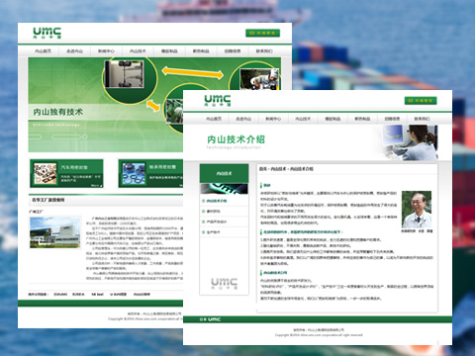Click the UMC logo on the front page

pyautogui.click(x=218, y=100)
